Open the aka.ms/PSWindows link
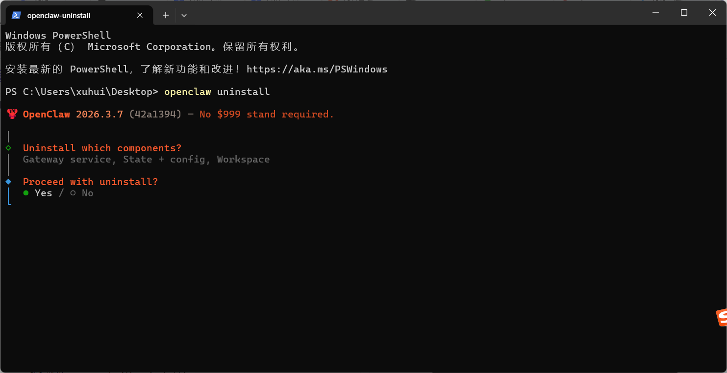727x373 pixels. [x=317, y=70]
